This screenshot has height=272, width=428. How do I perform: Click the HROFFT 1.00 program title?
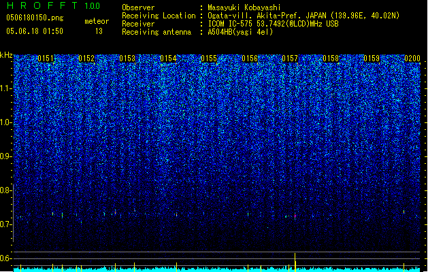(x=53, y=5)
